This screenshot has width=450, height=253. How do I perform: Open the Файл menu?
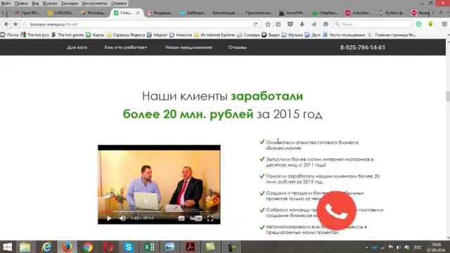(6, 4)
